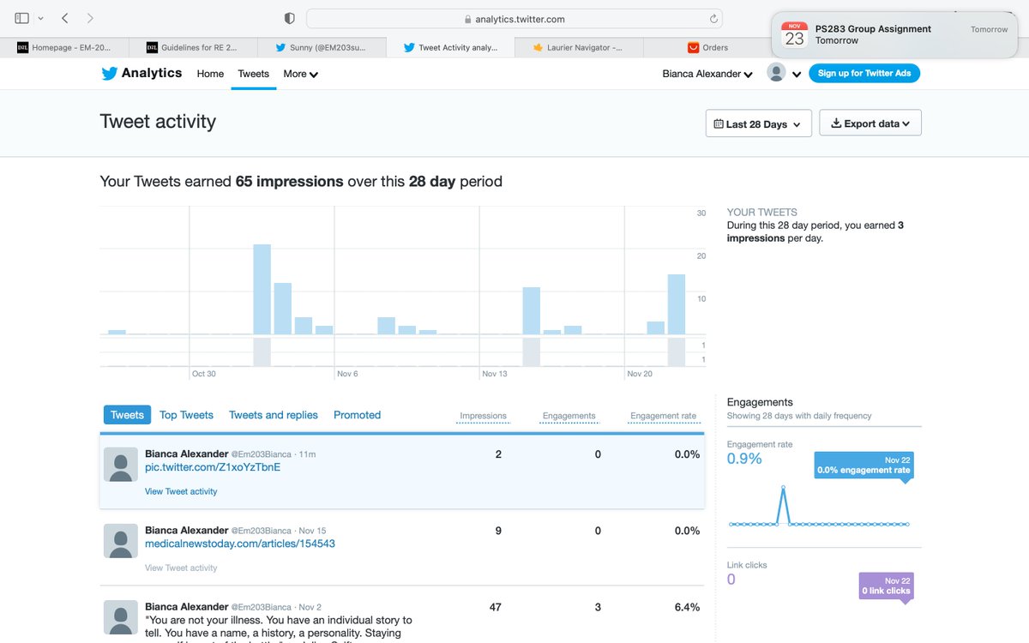The height and width of the screenshot is (643, 1029).
Task: Click the analytics.twitter.com address bar
Action: (x=514, y=19)
